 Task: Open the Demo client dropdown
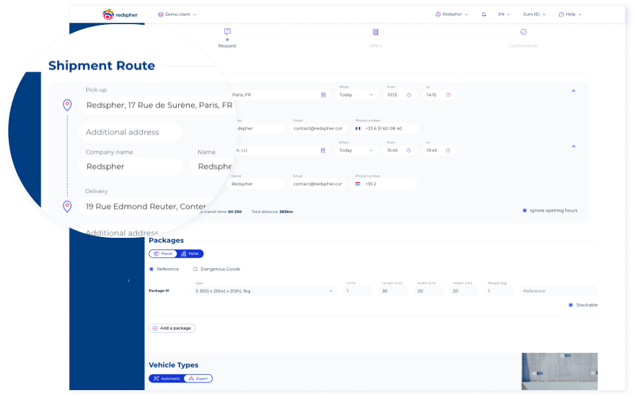coord(177,14)
